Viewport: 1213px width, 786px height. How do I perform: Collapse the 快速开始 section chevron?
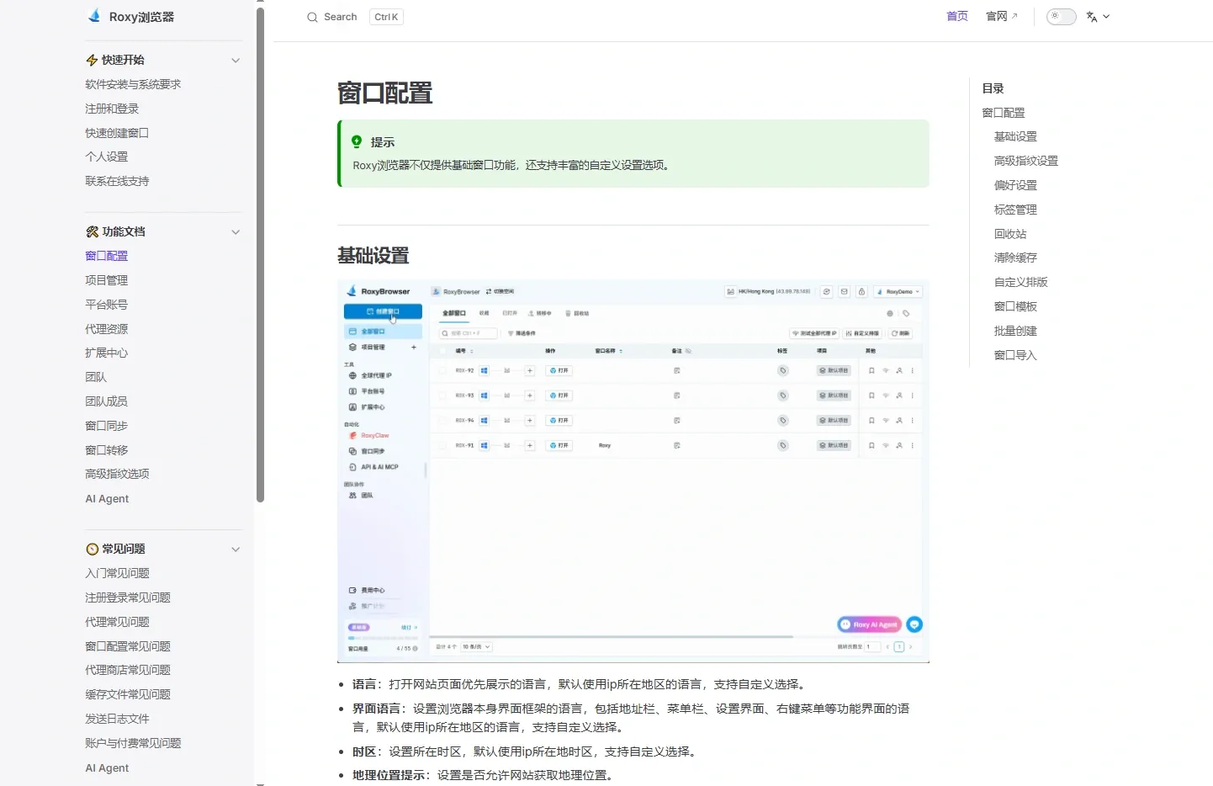click(x=236, y=61)
